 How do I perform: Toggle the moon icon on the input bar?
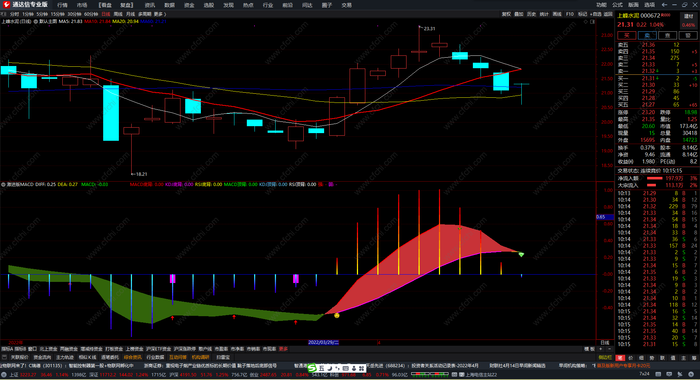[x=330, y=368]
